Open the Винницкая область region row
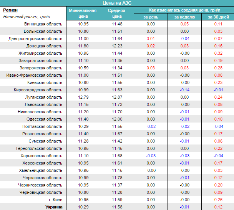The height and width of the screenshot is (210, 234). [43, 24]
